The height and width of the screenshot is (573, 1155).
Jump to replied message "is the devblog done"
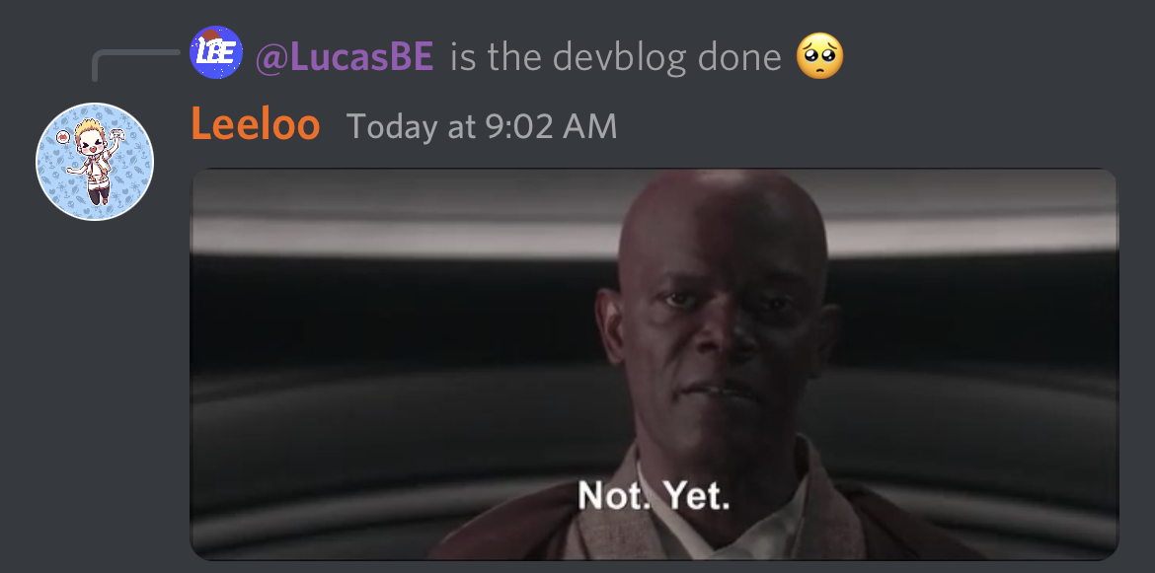(615, 56)
